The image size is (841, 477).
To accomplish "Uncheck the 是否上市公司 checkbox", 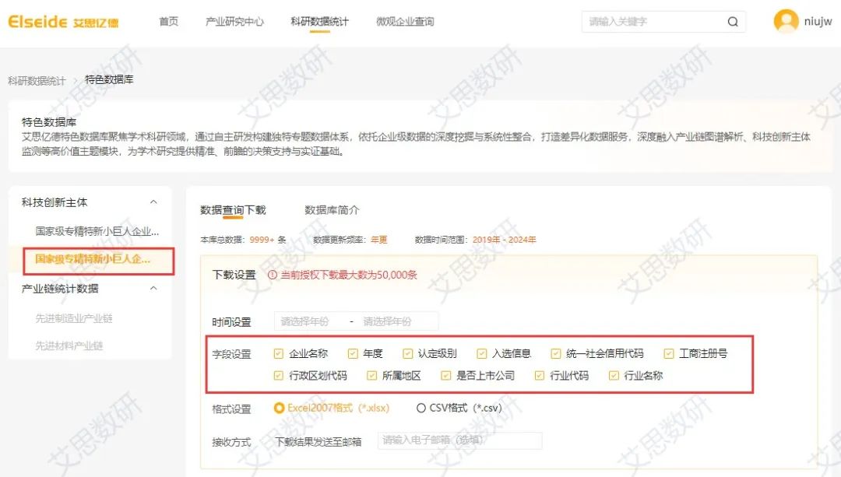I will coord(445,376).
